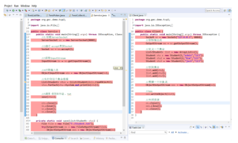Switch to the TestPoker.java editor tab
Image resolution: width=238 pixels, height=143 pixels.
tap(55, 15)
